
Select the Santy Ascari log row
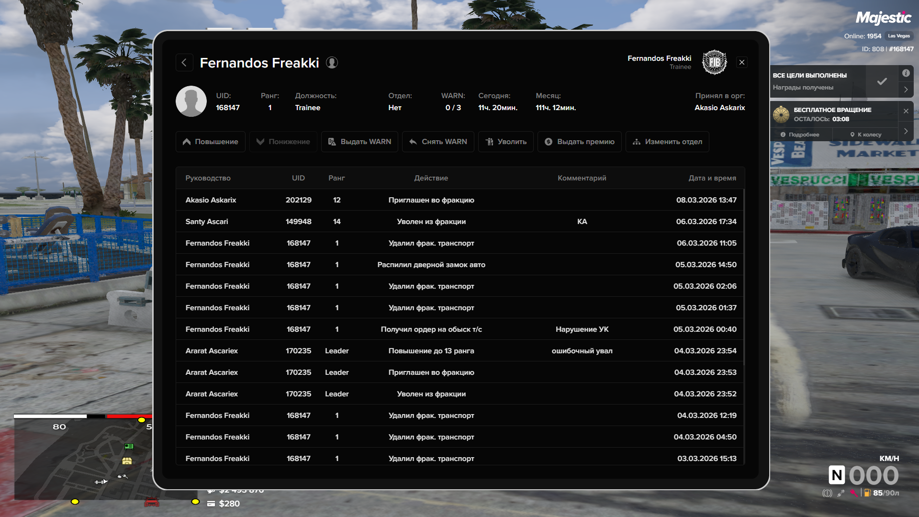[459, 222]
